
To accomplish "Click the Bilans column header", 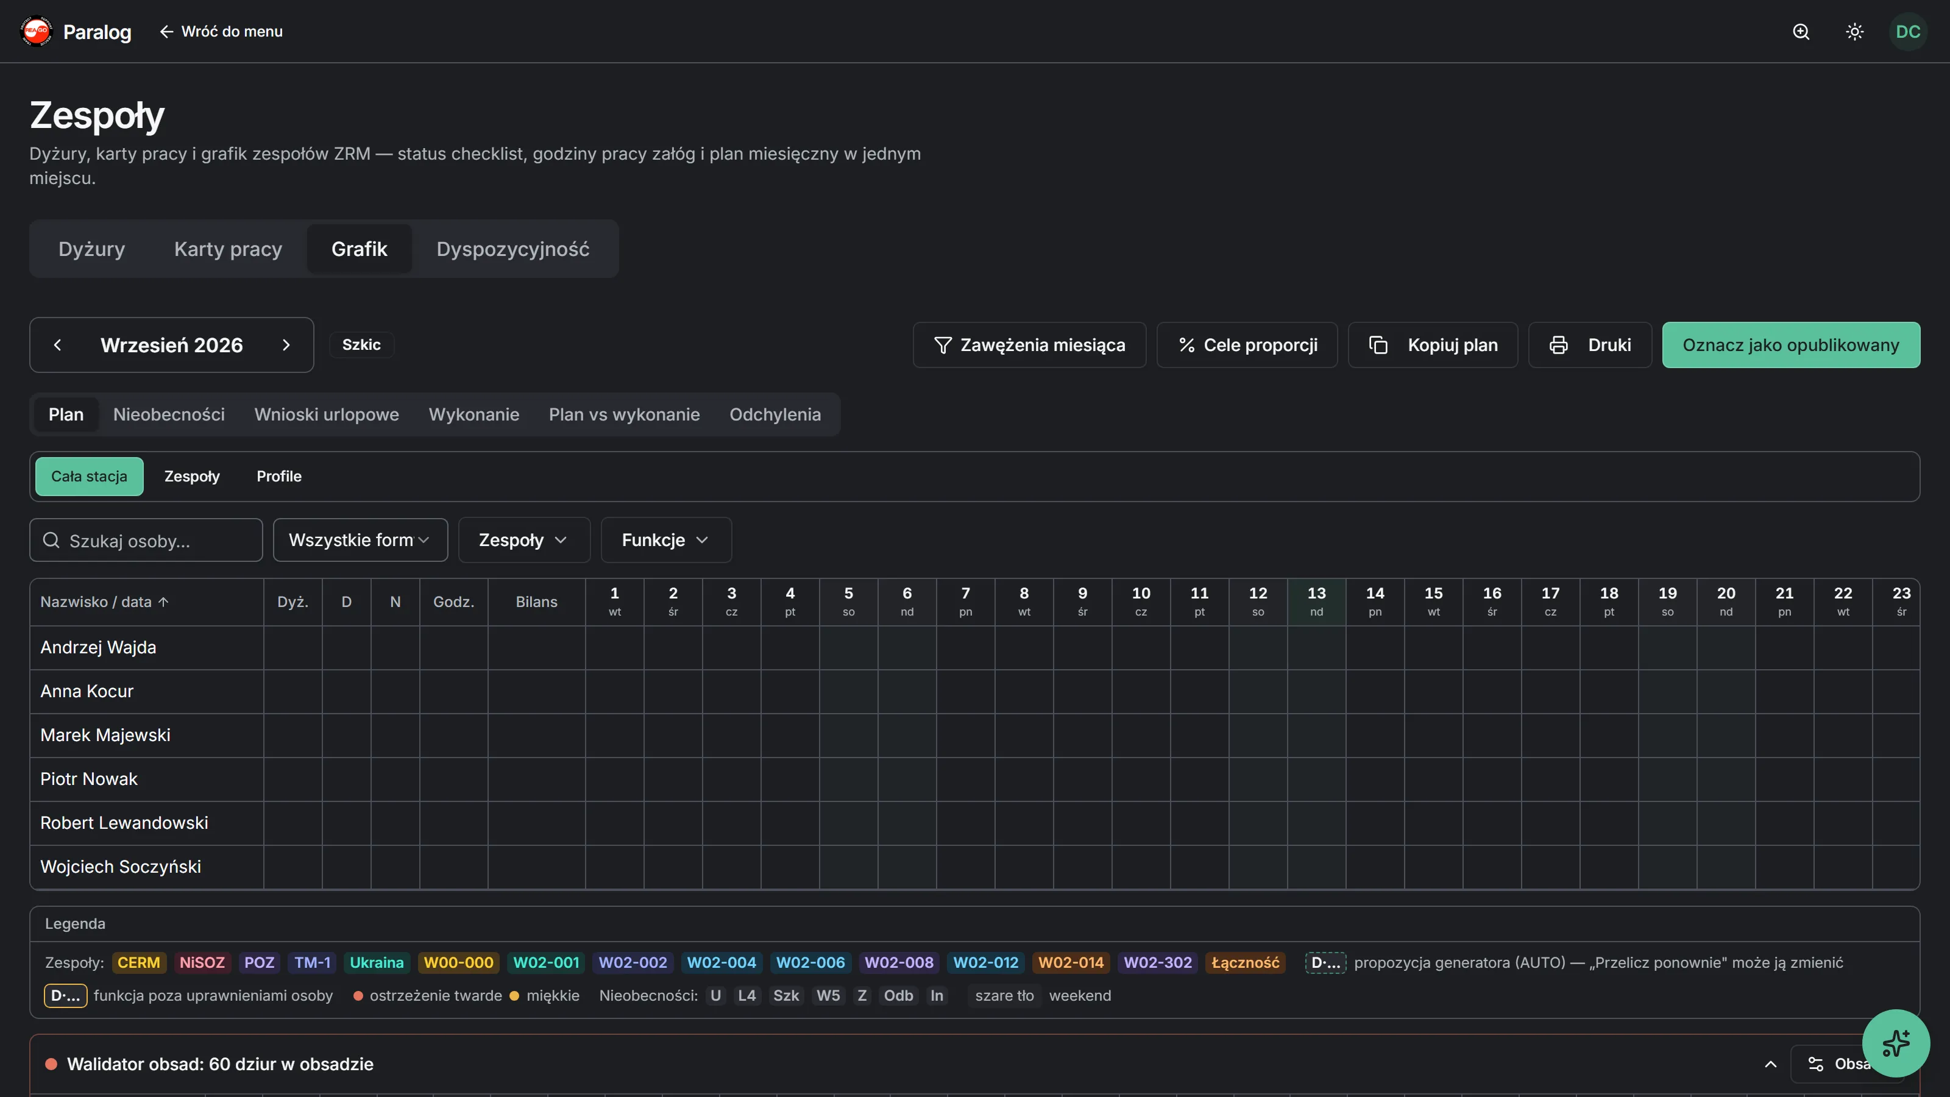I will click(537, 602).
